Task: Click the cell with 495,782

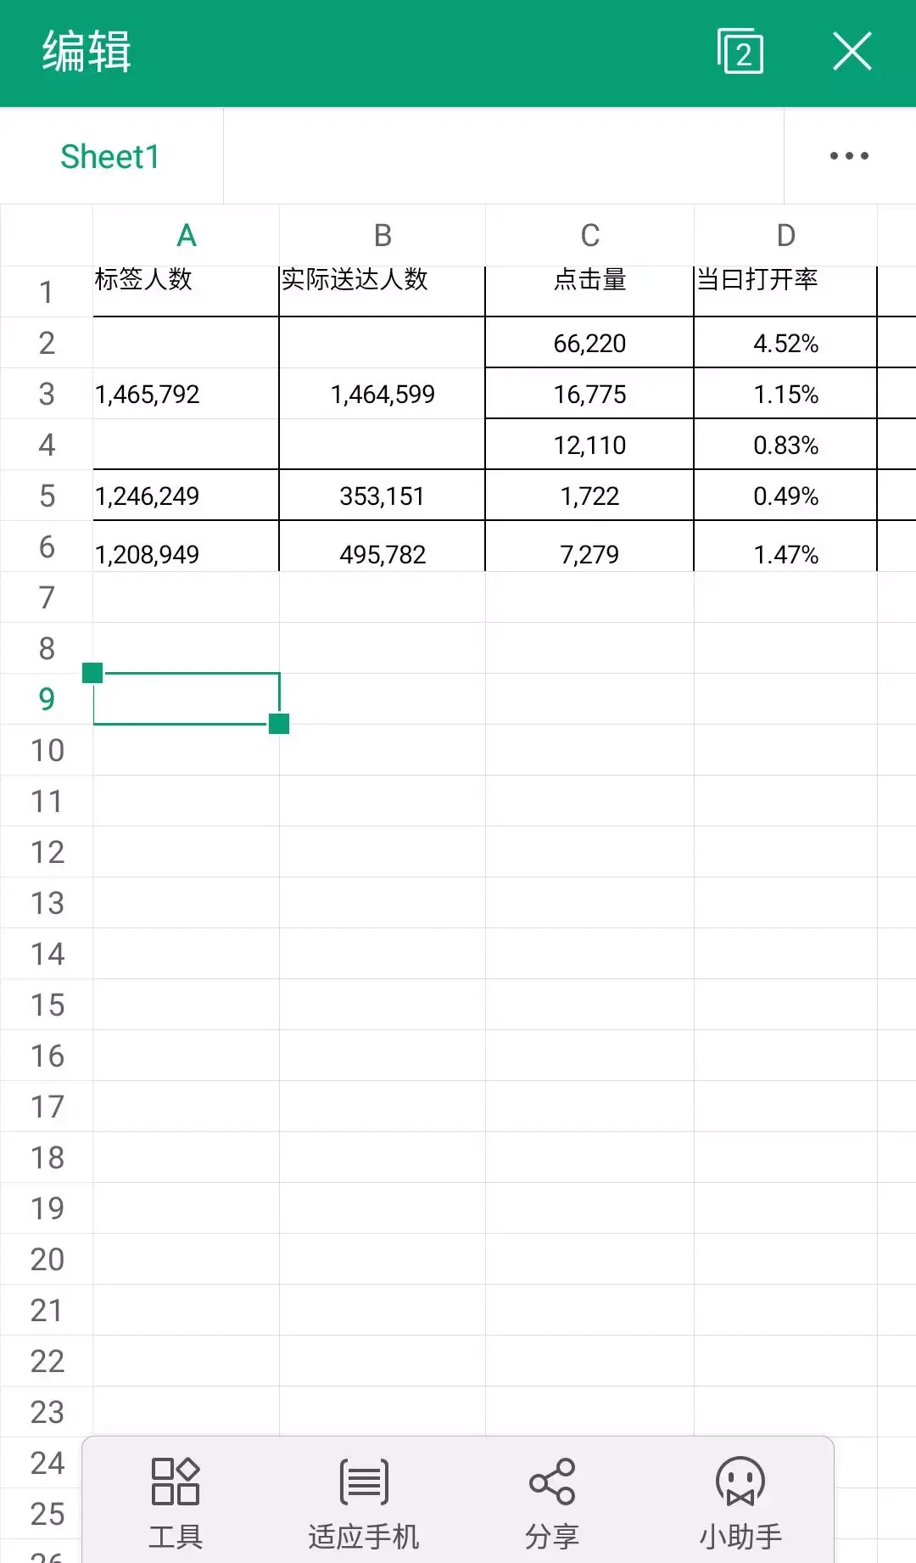Action: coord(383,546)
